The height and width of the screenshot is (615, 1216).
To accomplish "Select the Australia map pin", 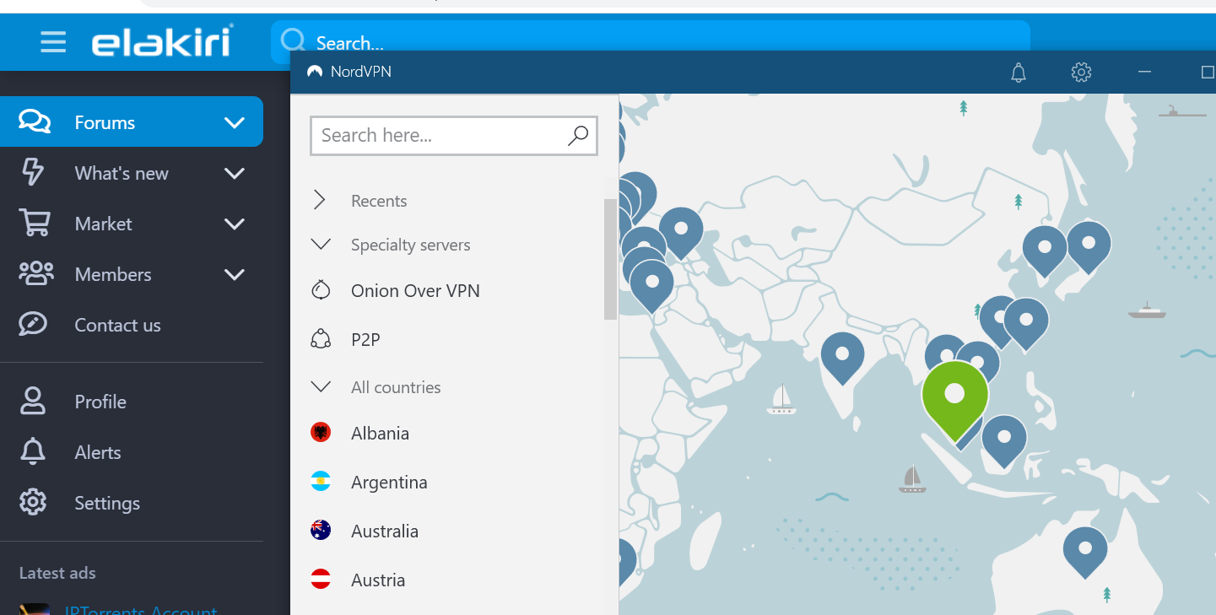I will 1084,549.
